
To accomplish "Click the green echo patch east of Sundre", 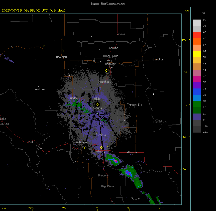I will pos(79,106).
